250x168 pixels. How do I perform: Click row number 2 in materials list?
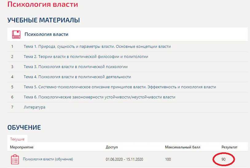coord(12,57)
